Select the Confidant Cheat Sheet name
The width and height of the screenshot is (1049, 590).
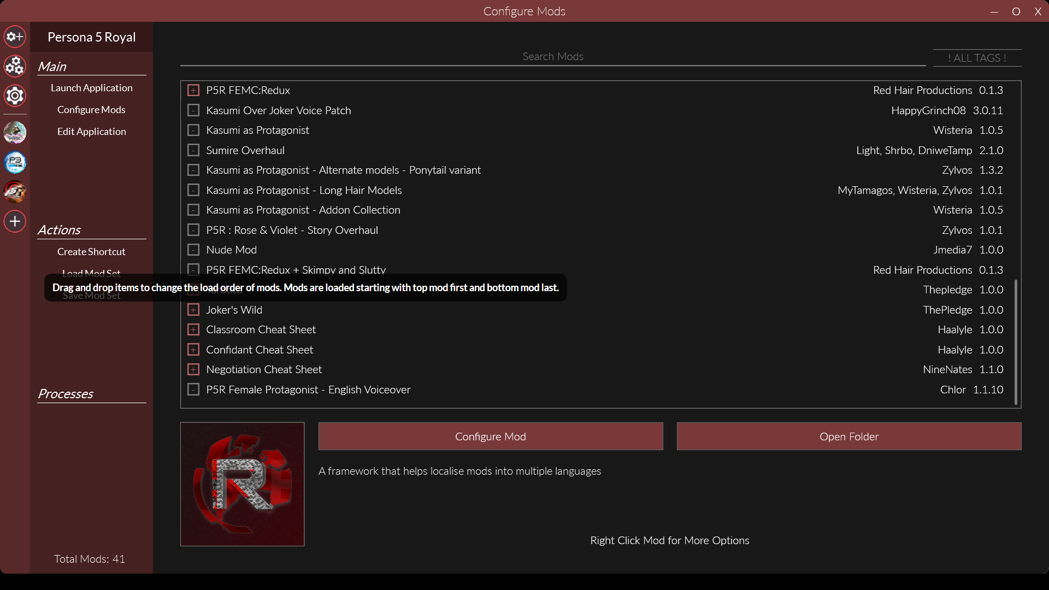pos(260,350)
